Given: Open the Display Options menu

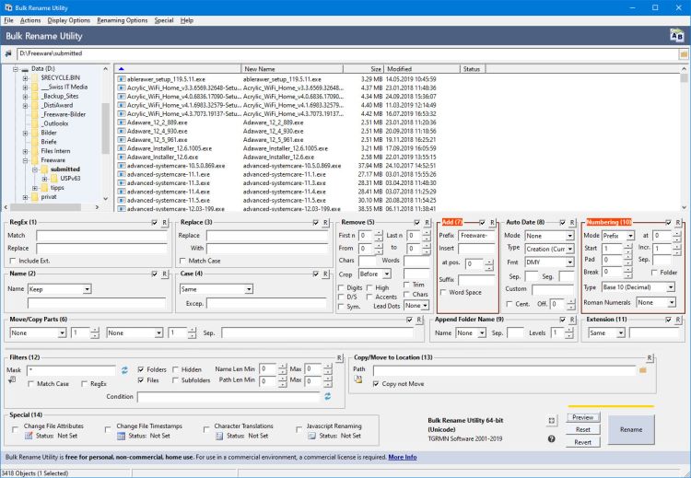Looking at the screenshot, I should point(69,19).
